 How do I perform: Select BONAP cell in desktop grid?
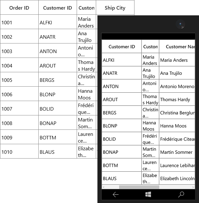[57, 122]
